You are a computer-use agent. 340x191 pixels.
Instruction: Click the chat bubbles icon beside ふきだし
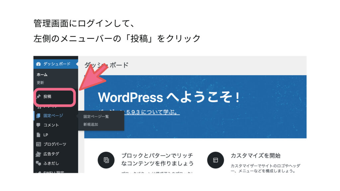pyautogui.click(x=39, y=163)
